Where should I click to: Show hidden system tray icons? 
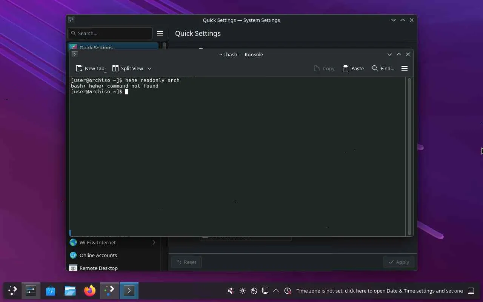pos(276,291)
